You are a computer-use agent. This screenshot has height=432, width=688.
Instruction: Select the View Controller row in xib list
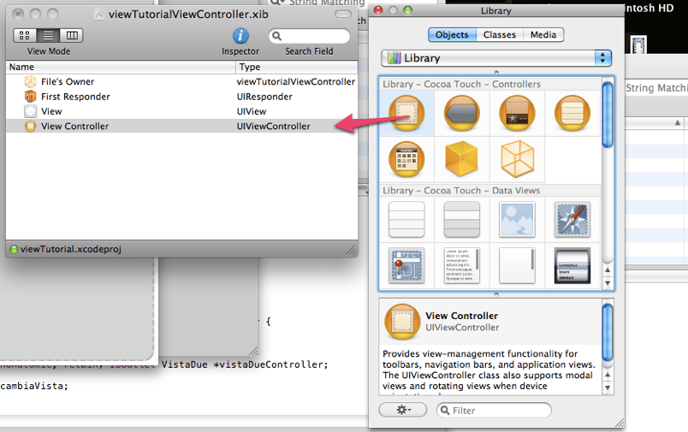pyautogui.click(x=182, y=127)
